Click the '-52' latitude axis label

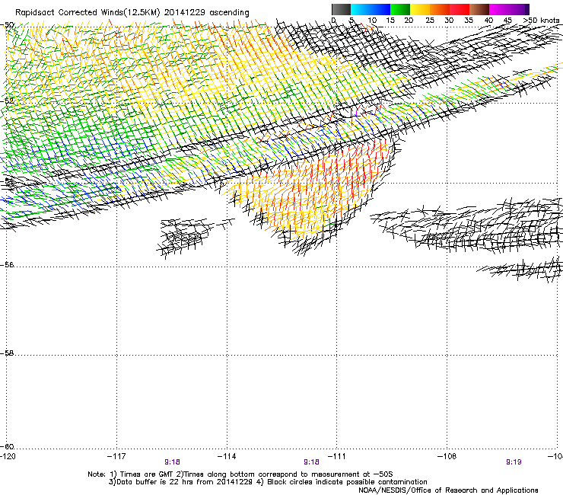(x=8, y=101)
